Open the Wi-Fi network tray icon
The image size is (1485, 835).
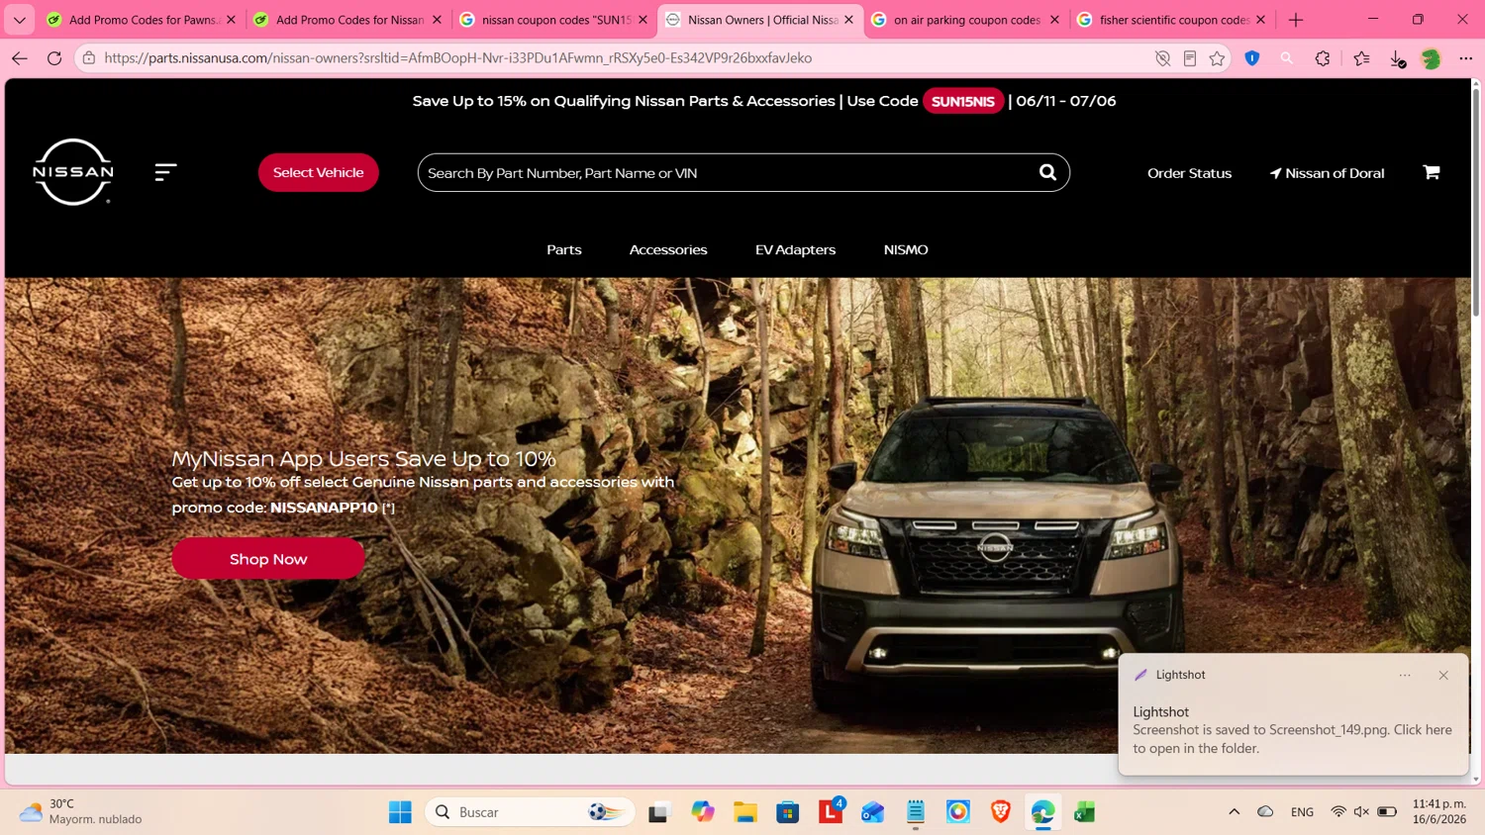point(1338,812)
